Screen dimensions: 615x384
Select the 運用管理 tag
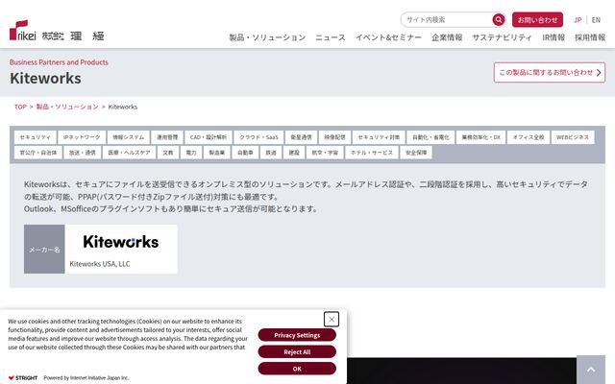coord(167,137)
